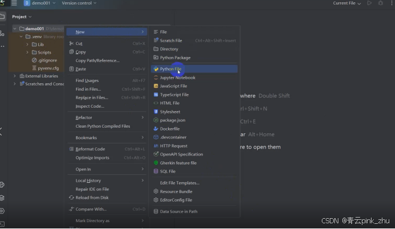
Task: Open the Current File run configuration dropdown
Action: [347, 3]
